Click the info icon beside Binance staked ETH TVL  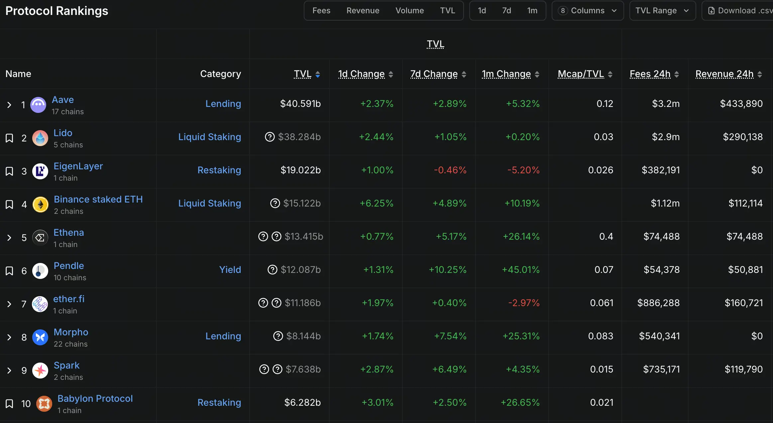tap(275, 203)
